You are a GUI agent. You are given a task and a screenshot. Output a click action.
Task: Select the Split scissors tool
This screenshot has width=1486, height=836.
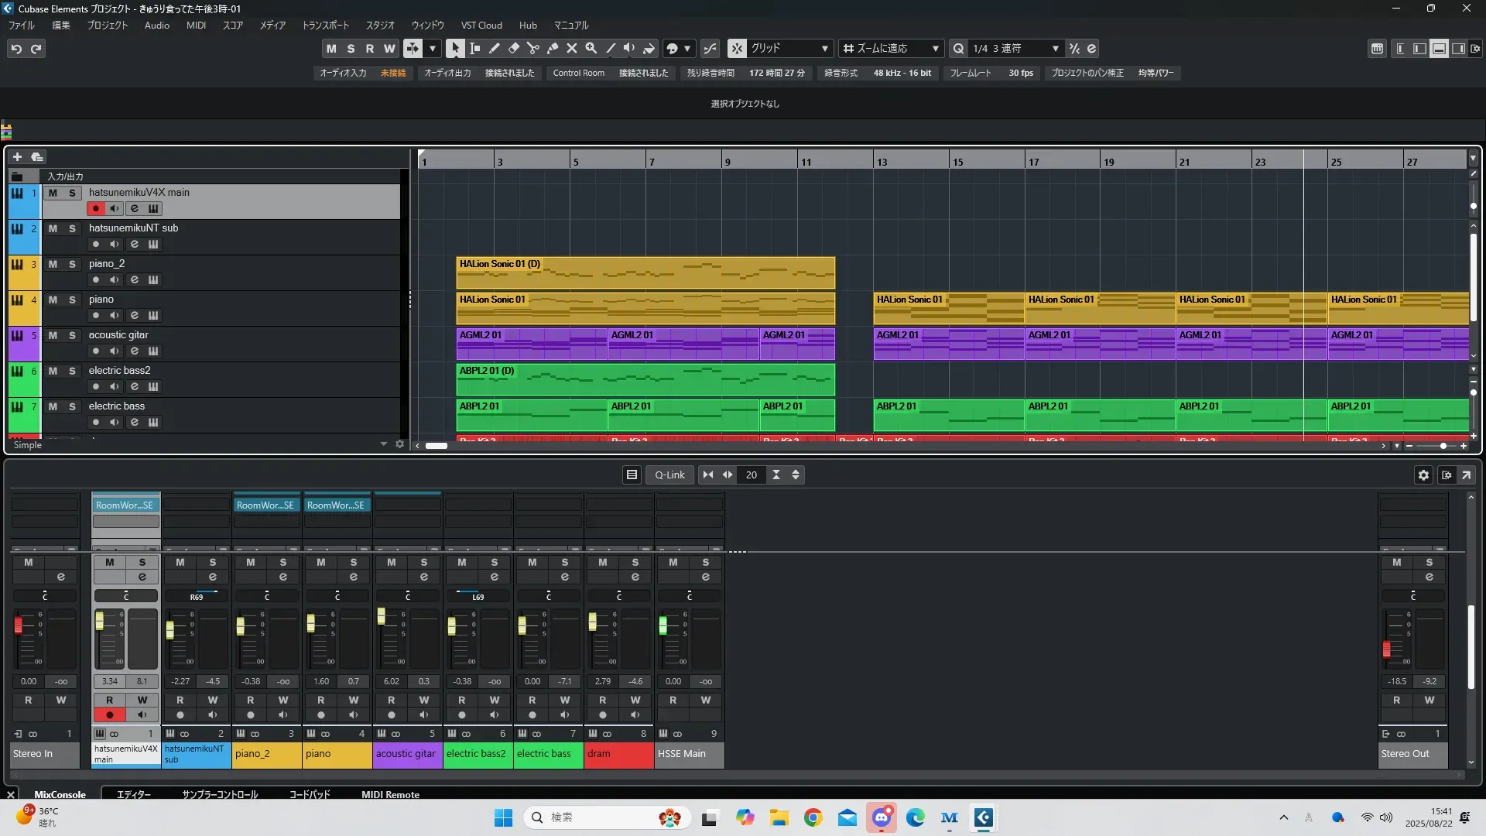(533, 48)
